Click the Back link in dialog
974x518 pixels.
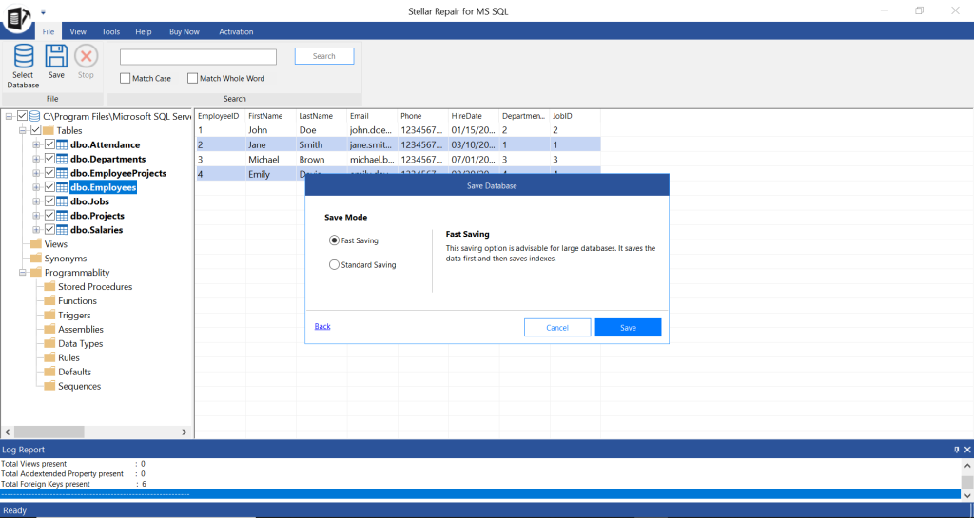322,326
